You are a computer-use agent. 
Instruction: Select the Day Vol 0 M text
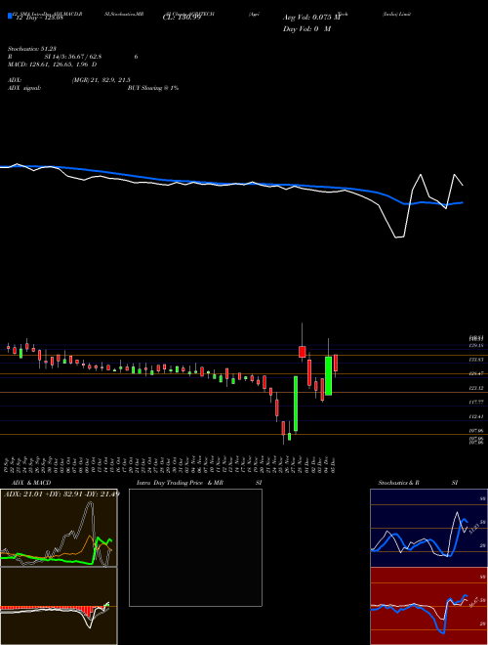tap(306, 28)
